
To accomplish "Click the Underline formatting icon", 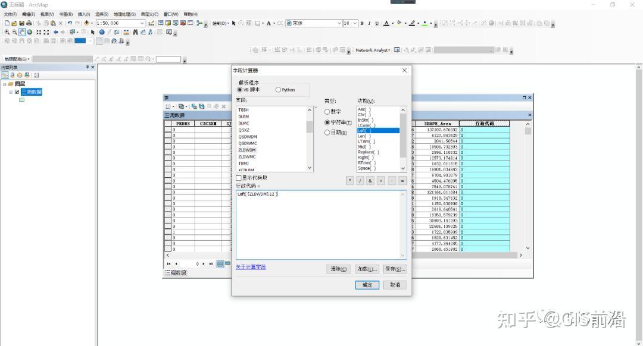I will pos(377,23).
